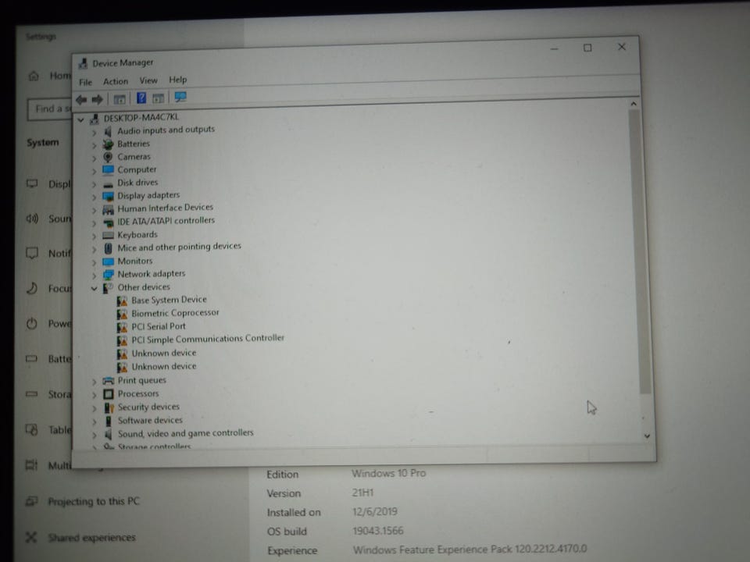Image resolution: width=750 pixels, height=562 pixels.
Task: Open the File menu in Device Manager
Action: pos(86,82)
